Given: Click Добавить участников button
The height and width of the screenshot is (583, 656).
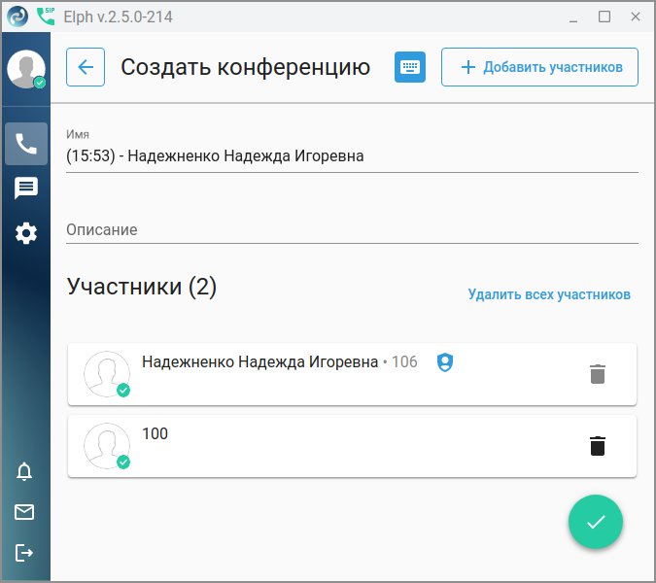Looking at the screenshot, I should coord(539,67).
